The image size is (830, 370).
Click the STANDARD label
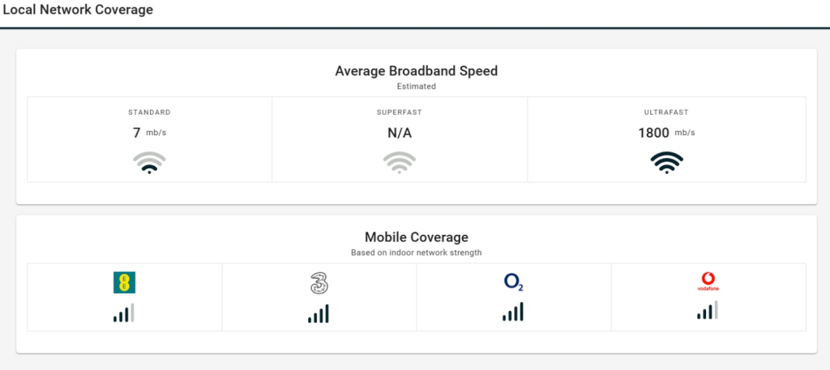[149, 113]
